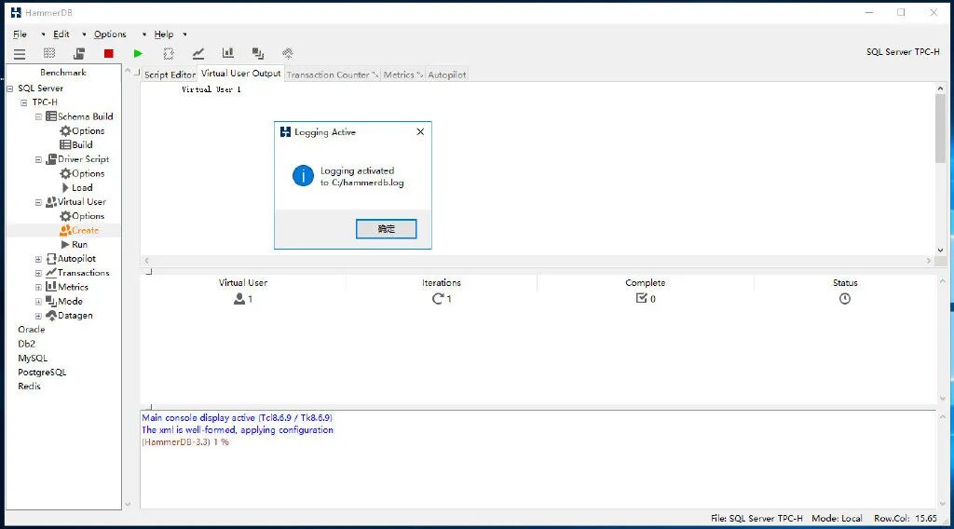Click the Datagen tree icon

coord(51,315)
